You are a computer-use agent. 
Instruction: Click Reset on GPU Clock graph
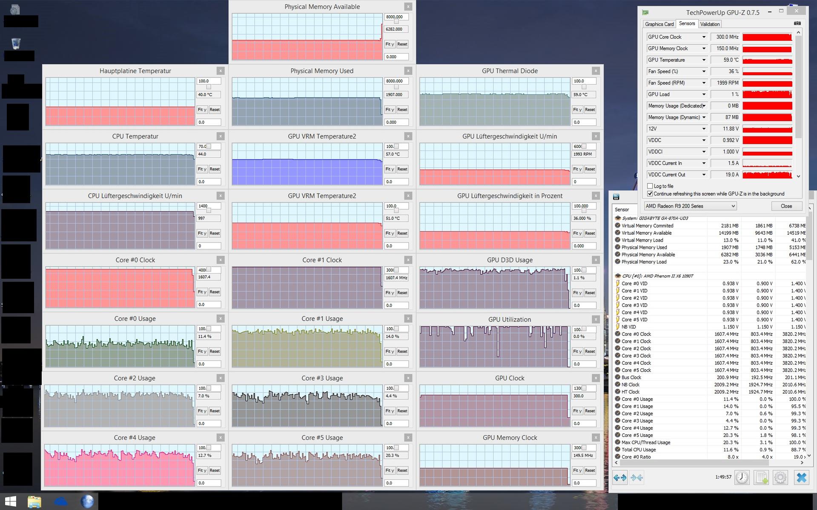click(590, 410)
